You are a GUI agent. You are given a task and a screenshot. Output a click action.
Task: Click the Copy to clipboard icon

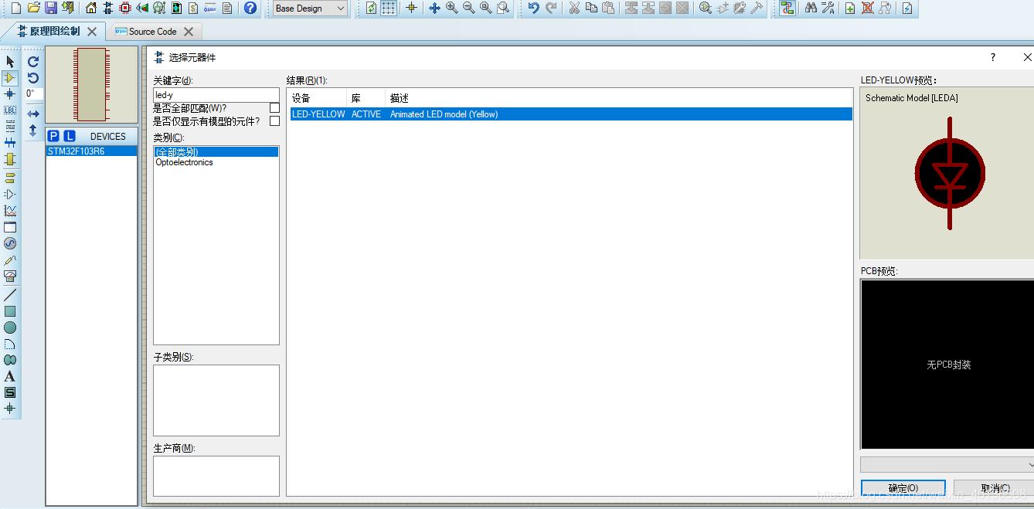click(x=591, y=8)
